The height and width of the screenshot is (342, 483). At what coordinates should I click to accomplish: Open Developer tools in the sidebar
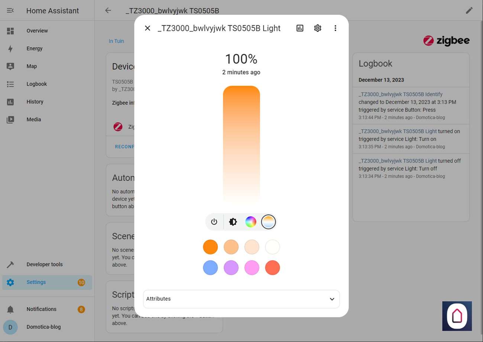click(47, 264)
